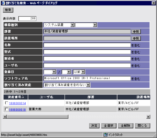
Task: Click 参照 button next to 部署 field
Action: 136,32
